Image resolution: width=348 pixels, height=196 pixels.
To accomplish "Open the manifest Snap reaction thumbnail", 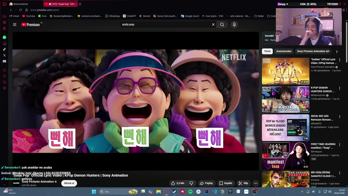I will [285, 156].
